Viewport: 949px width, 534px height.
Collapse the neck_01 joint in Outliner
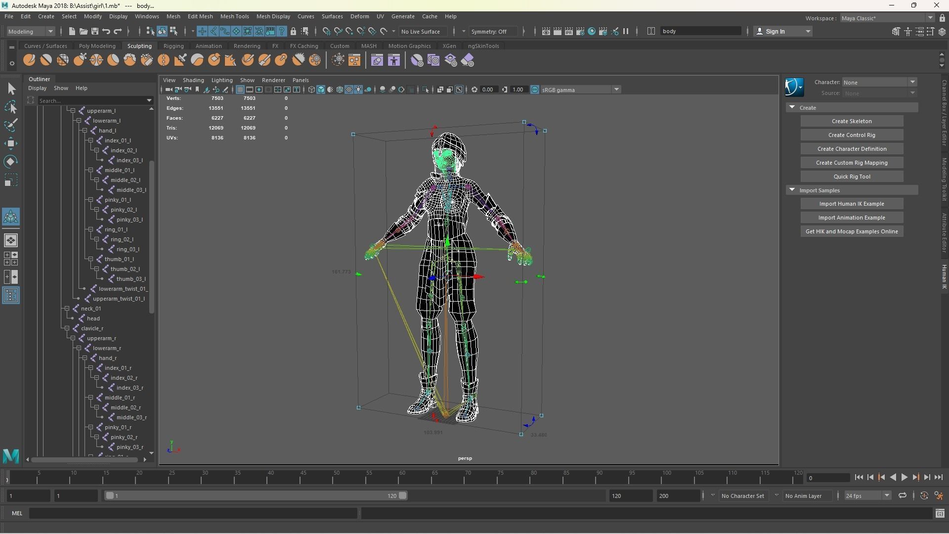point(67,309)
